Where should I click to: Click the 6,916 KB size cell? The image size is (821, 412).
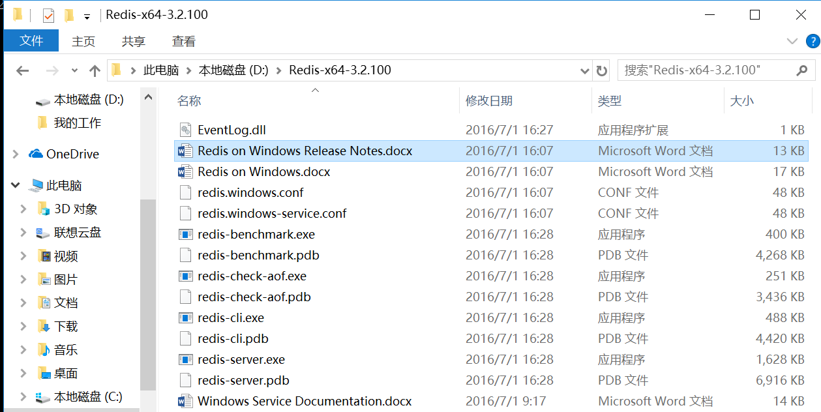point(780,380)
